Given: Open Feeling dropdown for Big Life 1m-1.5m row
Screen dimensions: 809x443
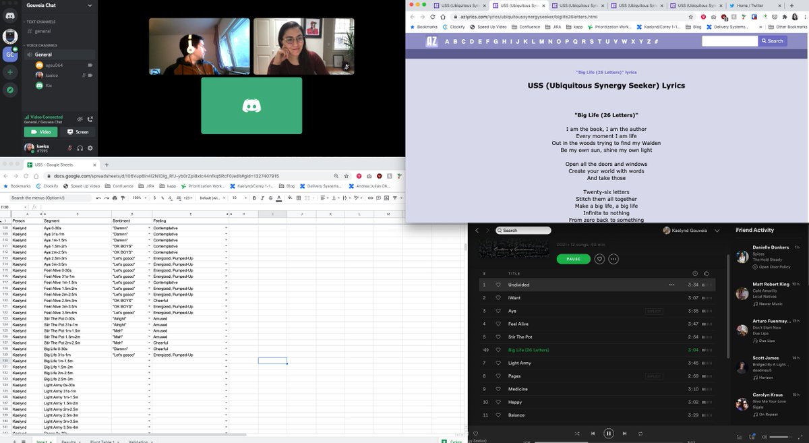Looking at the screenshot, I should point(226,361).
